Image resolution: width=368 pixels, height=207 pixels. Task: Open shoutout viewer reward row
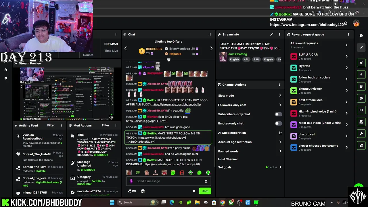[319, 91]
